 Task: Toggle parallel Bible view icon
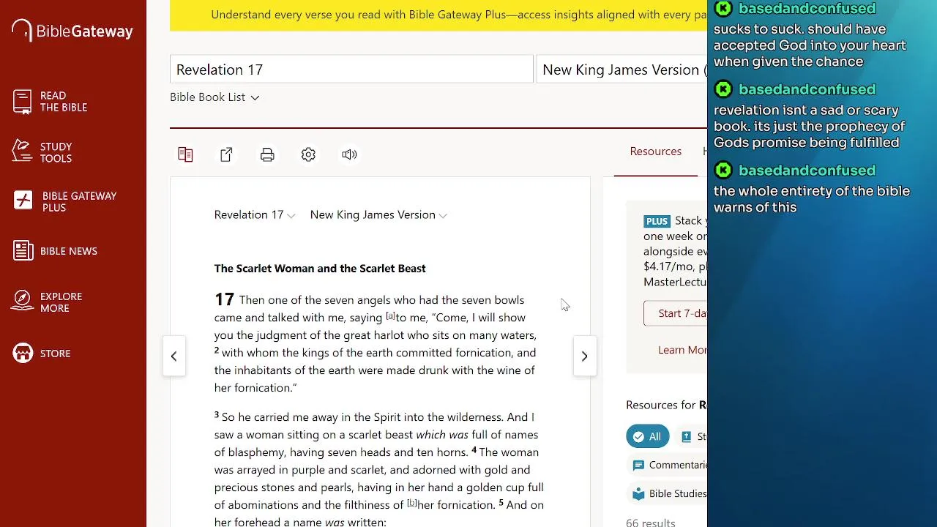pos(185,154)
